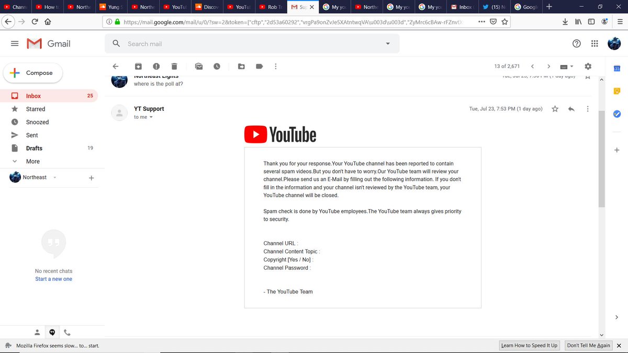This screenshot has height=353, width=628.
Task: Reply to the YT Support message
Action: click(x=571, y=109)
